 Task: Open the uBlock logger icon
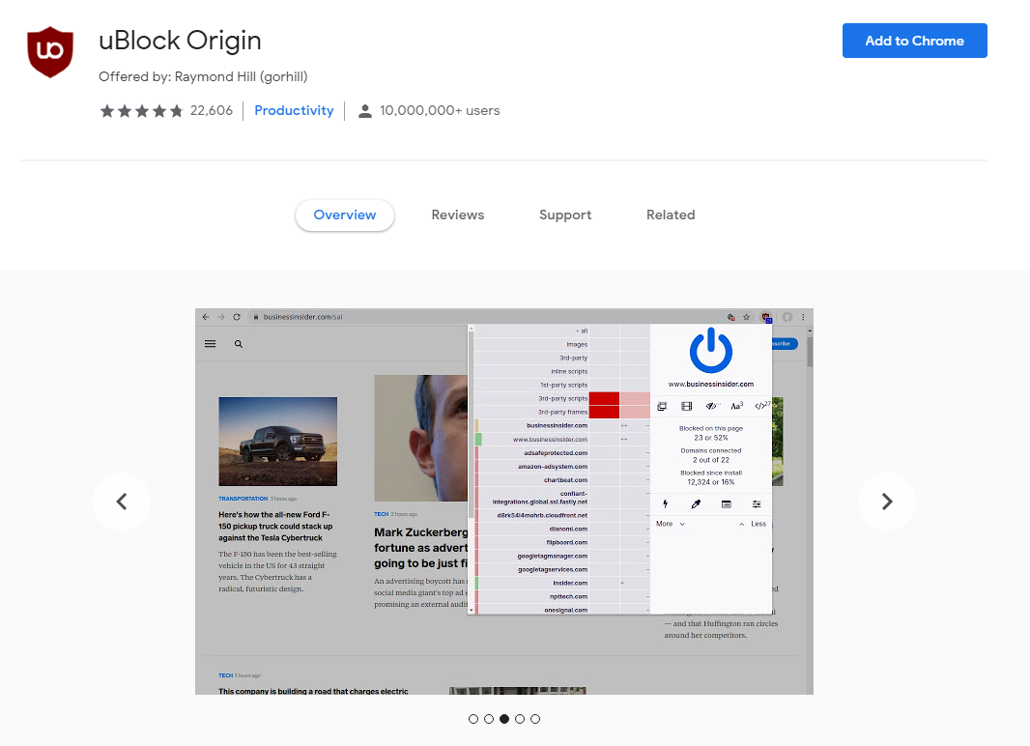point(727,503)
